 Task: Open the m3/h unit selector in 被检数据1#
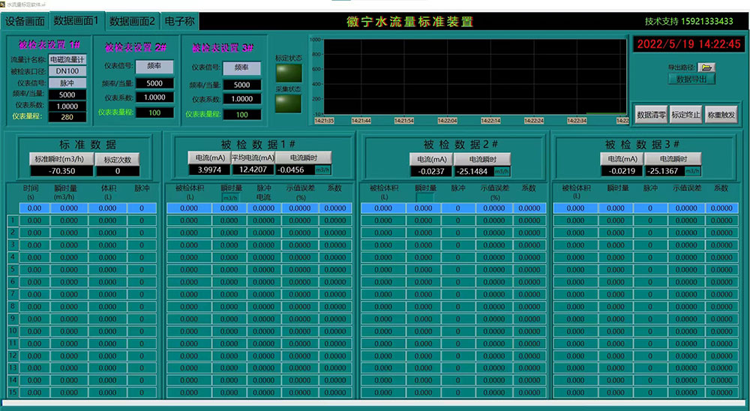322,169
